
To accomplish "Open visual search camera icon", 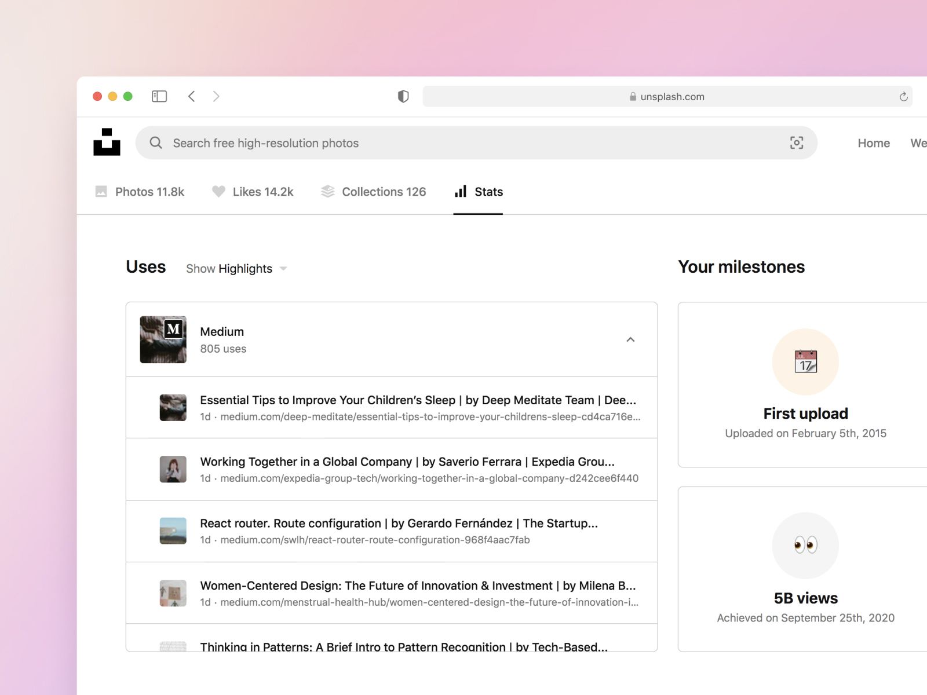I will (x=797, y=142).
